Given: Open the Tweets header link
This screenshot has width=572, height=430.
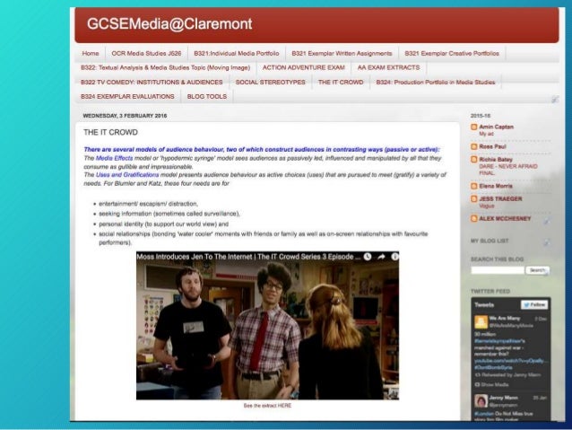Looking at the screenshot, I should (x=484, y=304).
